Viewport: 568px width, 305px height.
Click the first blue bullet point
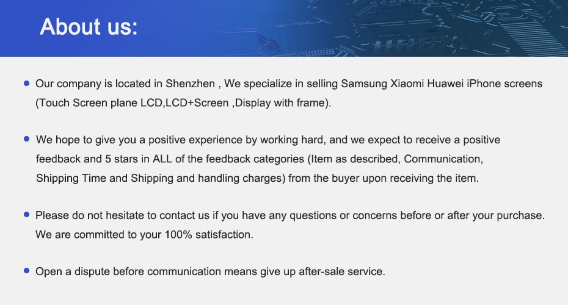click(x=26, y=83)
